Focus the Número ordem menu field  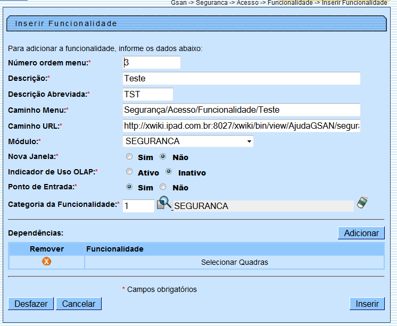[152, 63]
